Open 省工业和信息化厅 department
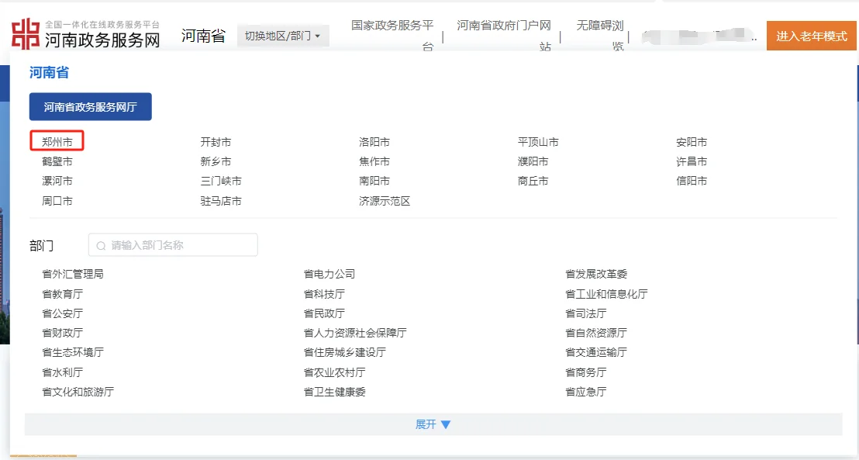Viewport: 859px width, 460px height. (x=606, y=295)
